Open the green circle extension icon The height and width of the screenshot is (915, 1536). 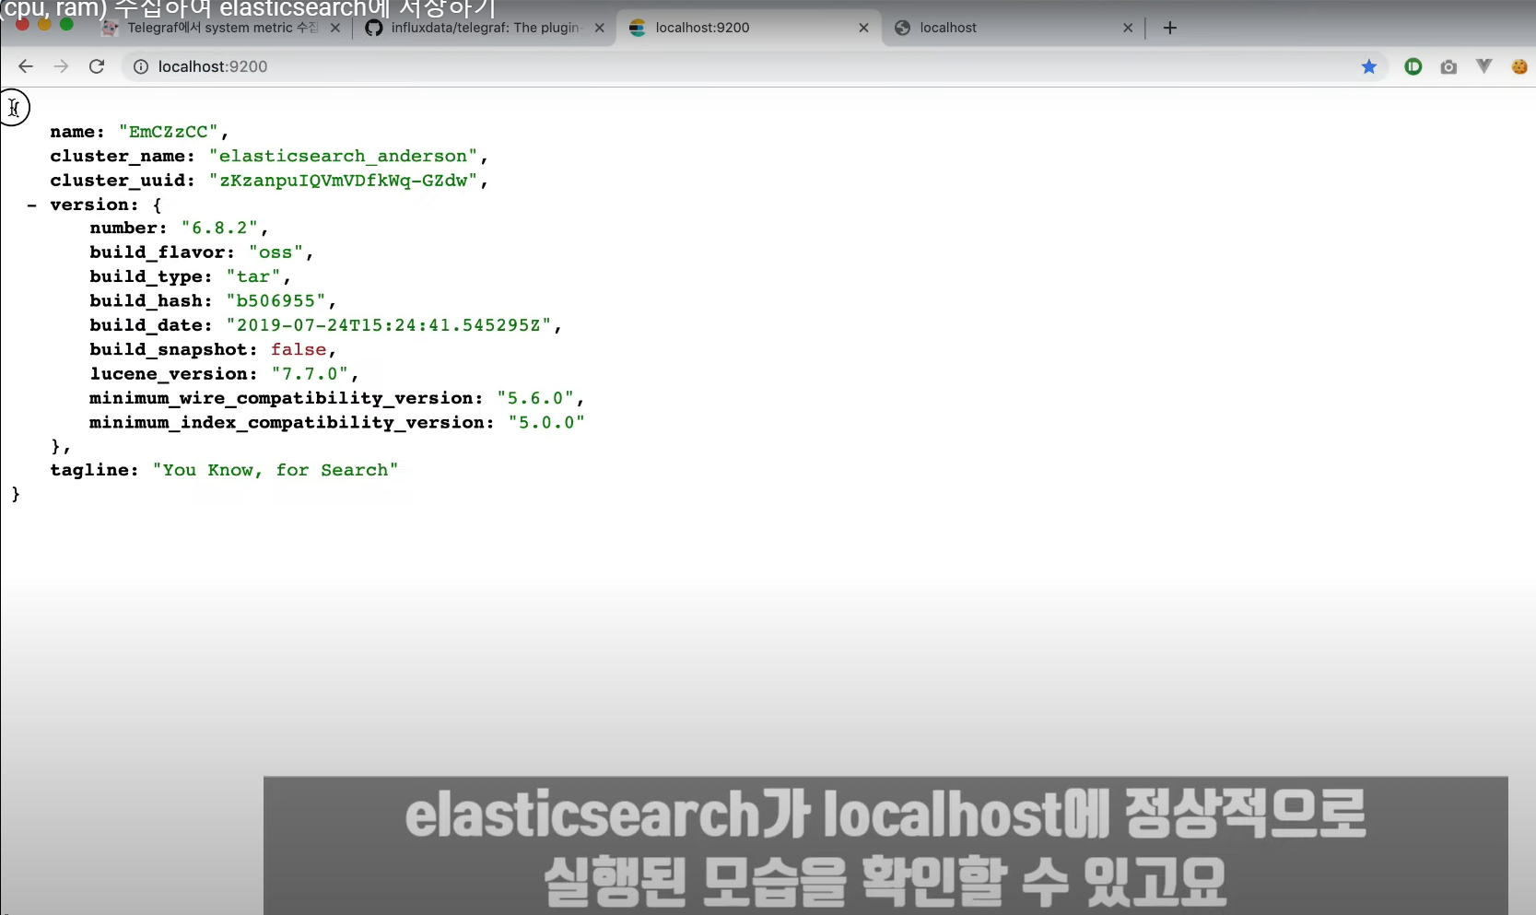[x=1413, y=66]
